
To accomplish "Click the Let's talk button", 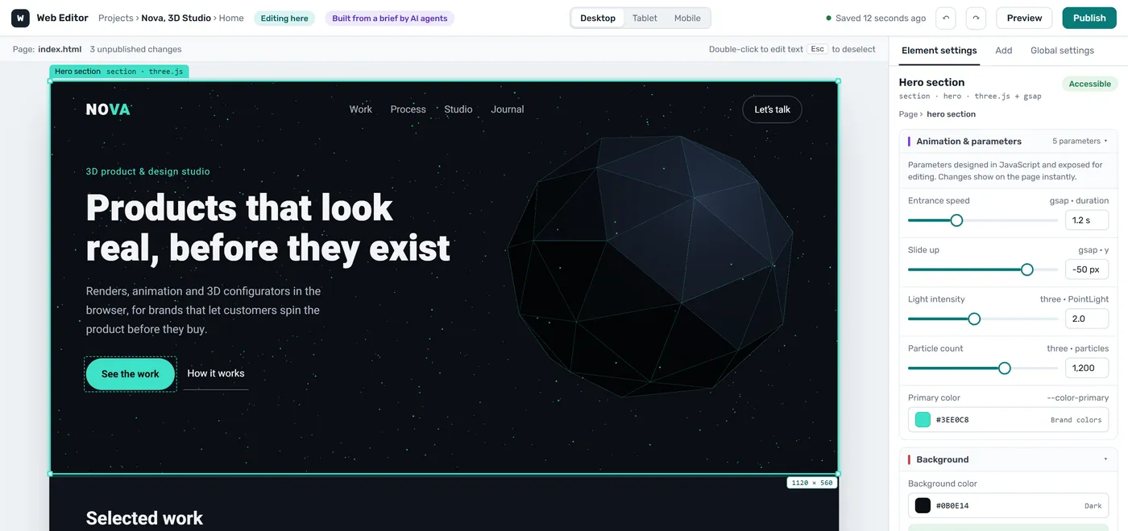I will [772, 109].
